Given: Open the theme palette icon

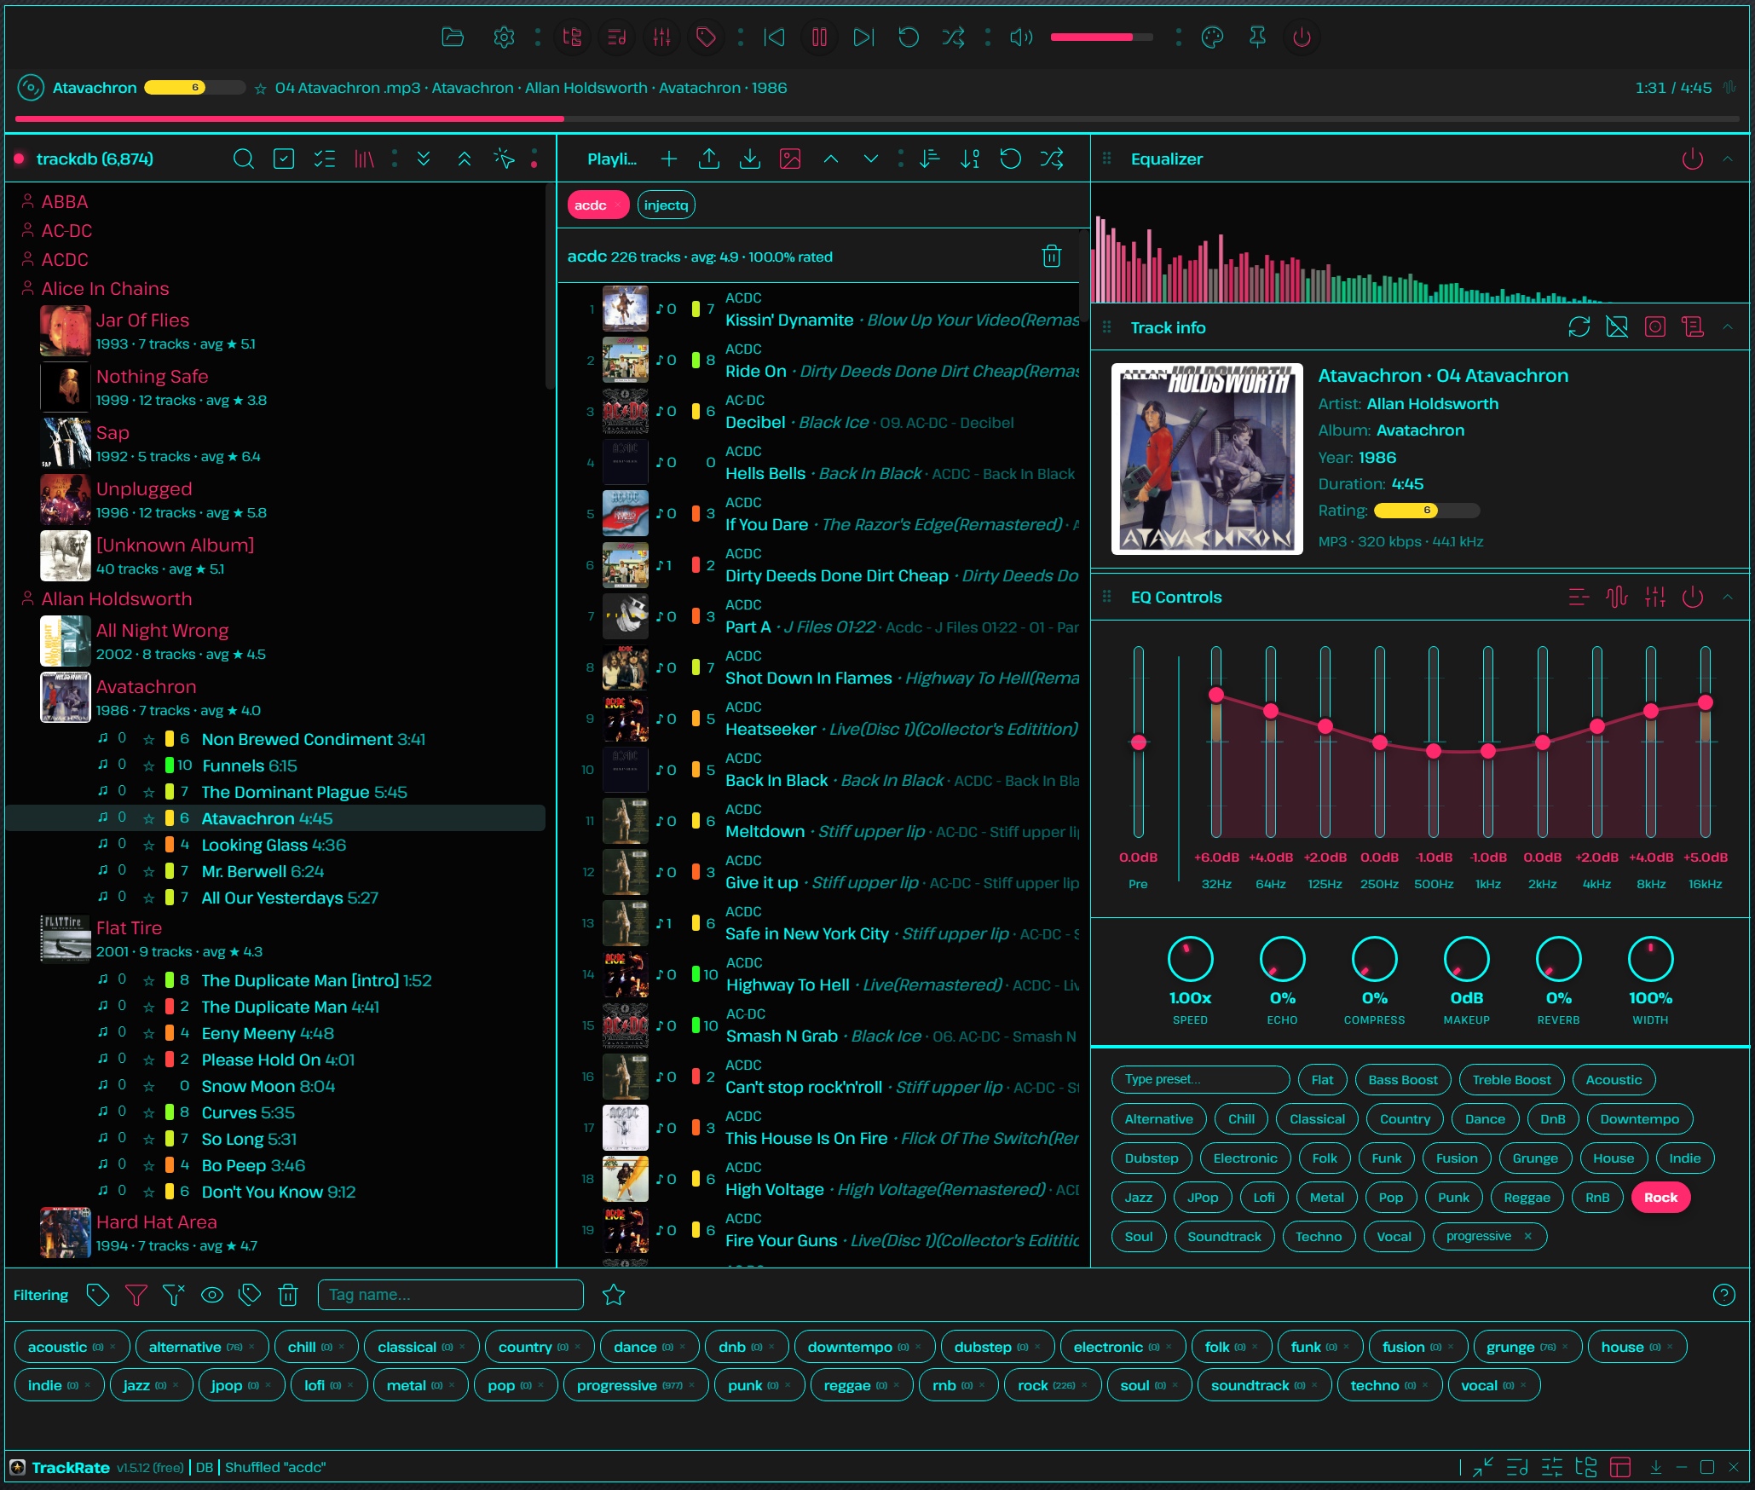Looking at the screenshot, I should (1212, 37).
